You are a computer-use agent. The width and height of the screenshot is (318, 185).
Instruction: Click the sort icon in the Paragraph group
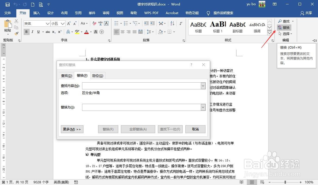click(x=172, y=24)
